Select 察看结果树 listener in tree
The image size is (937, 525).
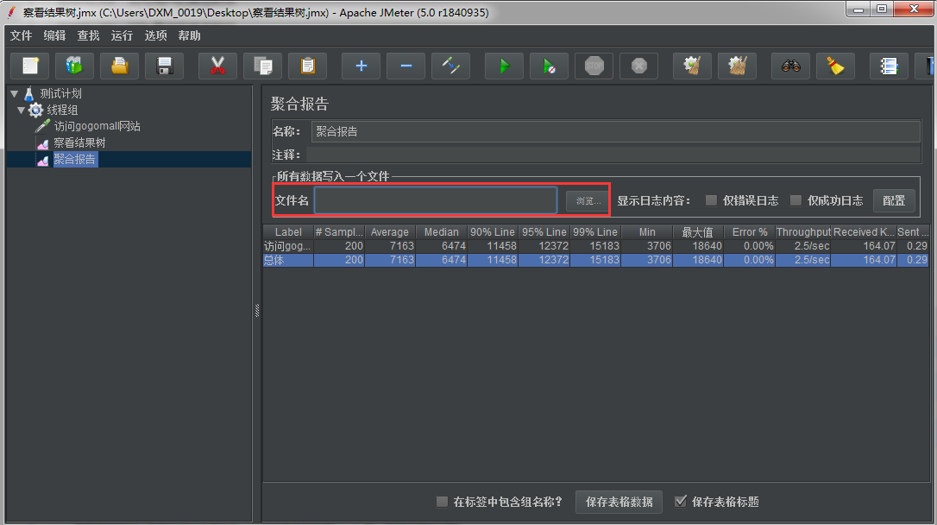pos(79,143)
